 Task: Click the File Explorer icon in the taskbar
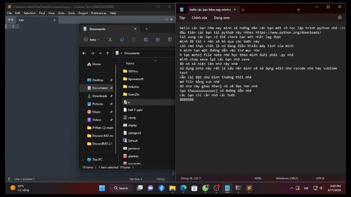[x=172, y=188]
